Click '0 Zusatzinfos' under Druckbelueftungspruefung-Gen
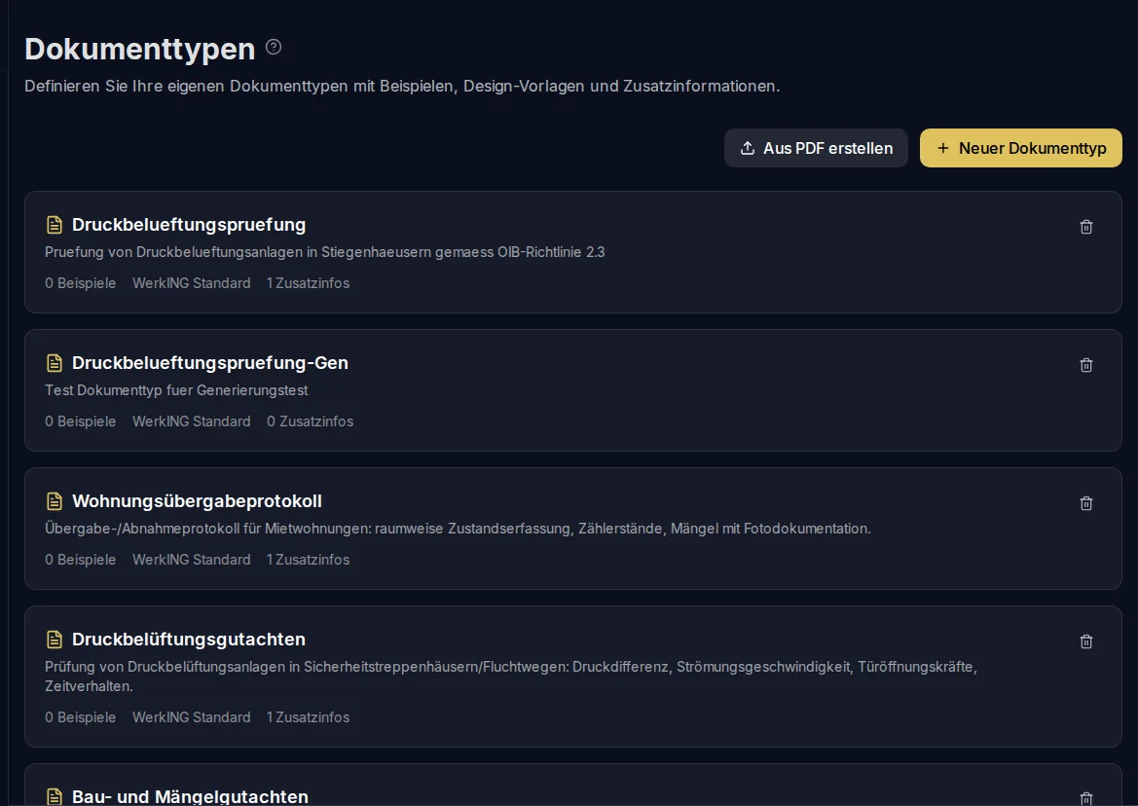Image resolution: width=1138 pixels, height=806 pixels. point(310,421)
